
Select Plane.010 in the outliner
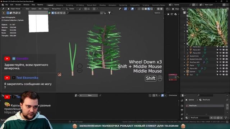(197, 53)
